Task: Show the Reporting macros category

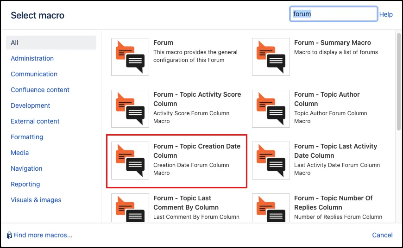Action: click(x=25, y=184)
